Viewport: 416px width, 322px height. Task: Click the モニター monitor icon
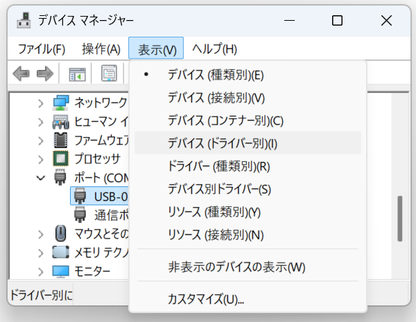tap(61, 271)
